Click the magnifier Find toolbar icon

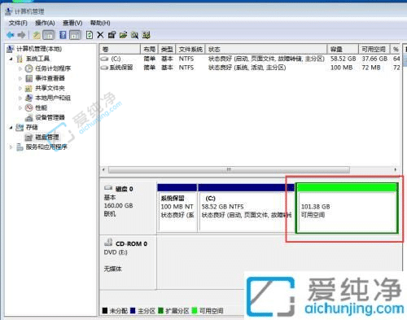point(134,35)
